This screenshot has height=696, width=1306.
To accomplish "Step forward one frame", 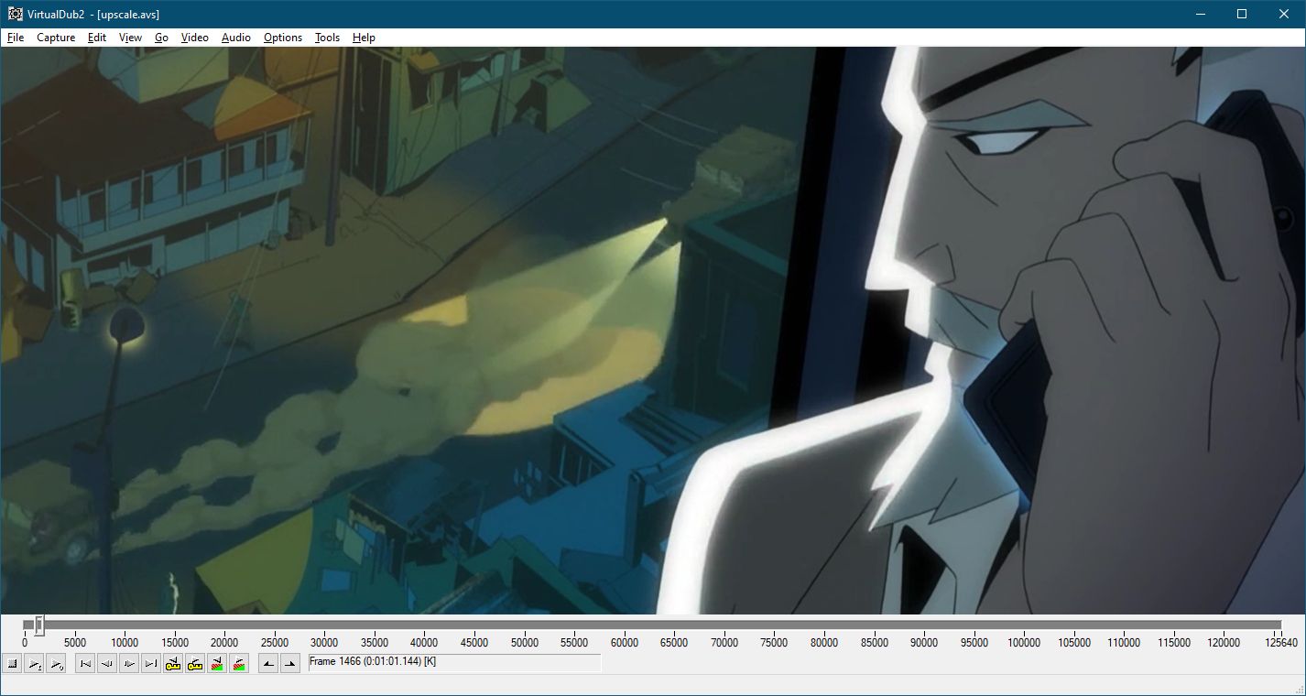I will pyautogui.click(x=129, y=664).
